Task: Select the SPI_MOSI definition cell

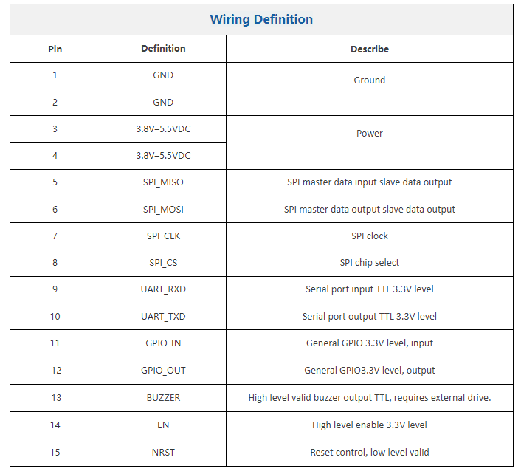Action: click(x=163, y=210)
